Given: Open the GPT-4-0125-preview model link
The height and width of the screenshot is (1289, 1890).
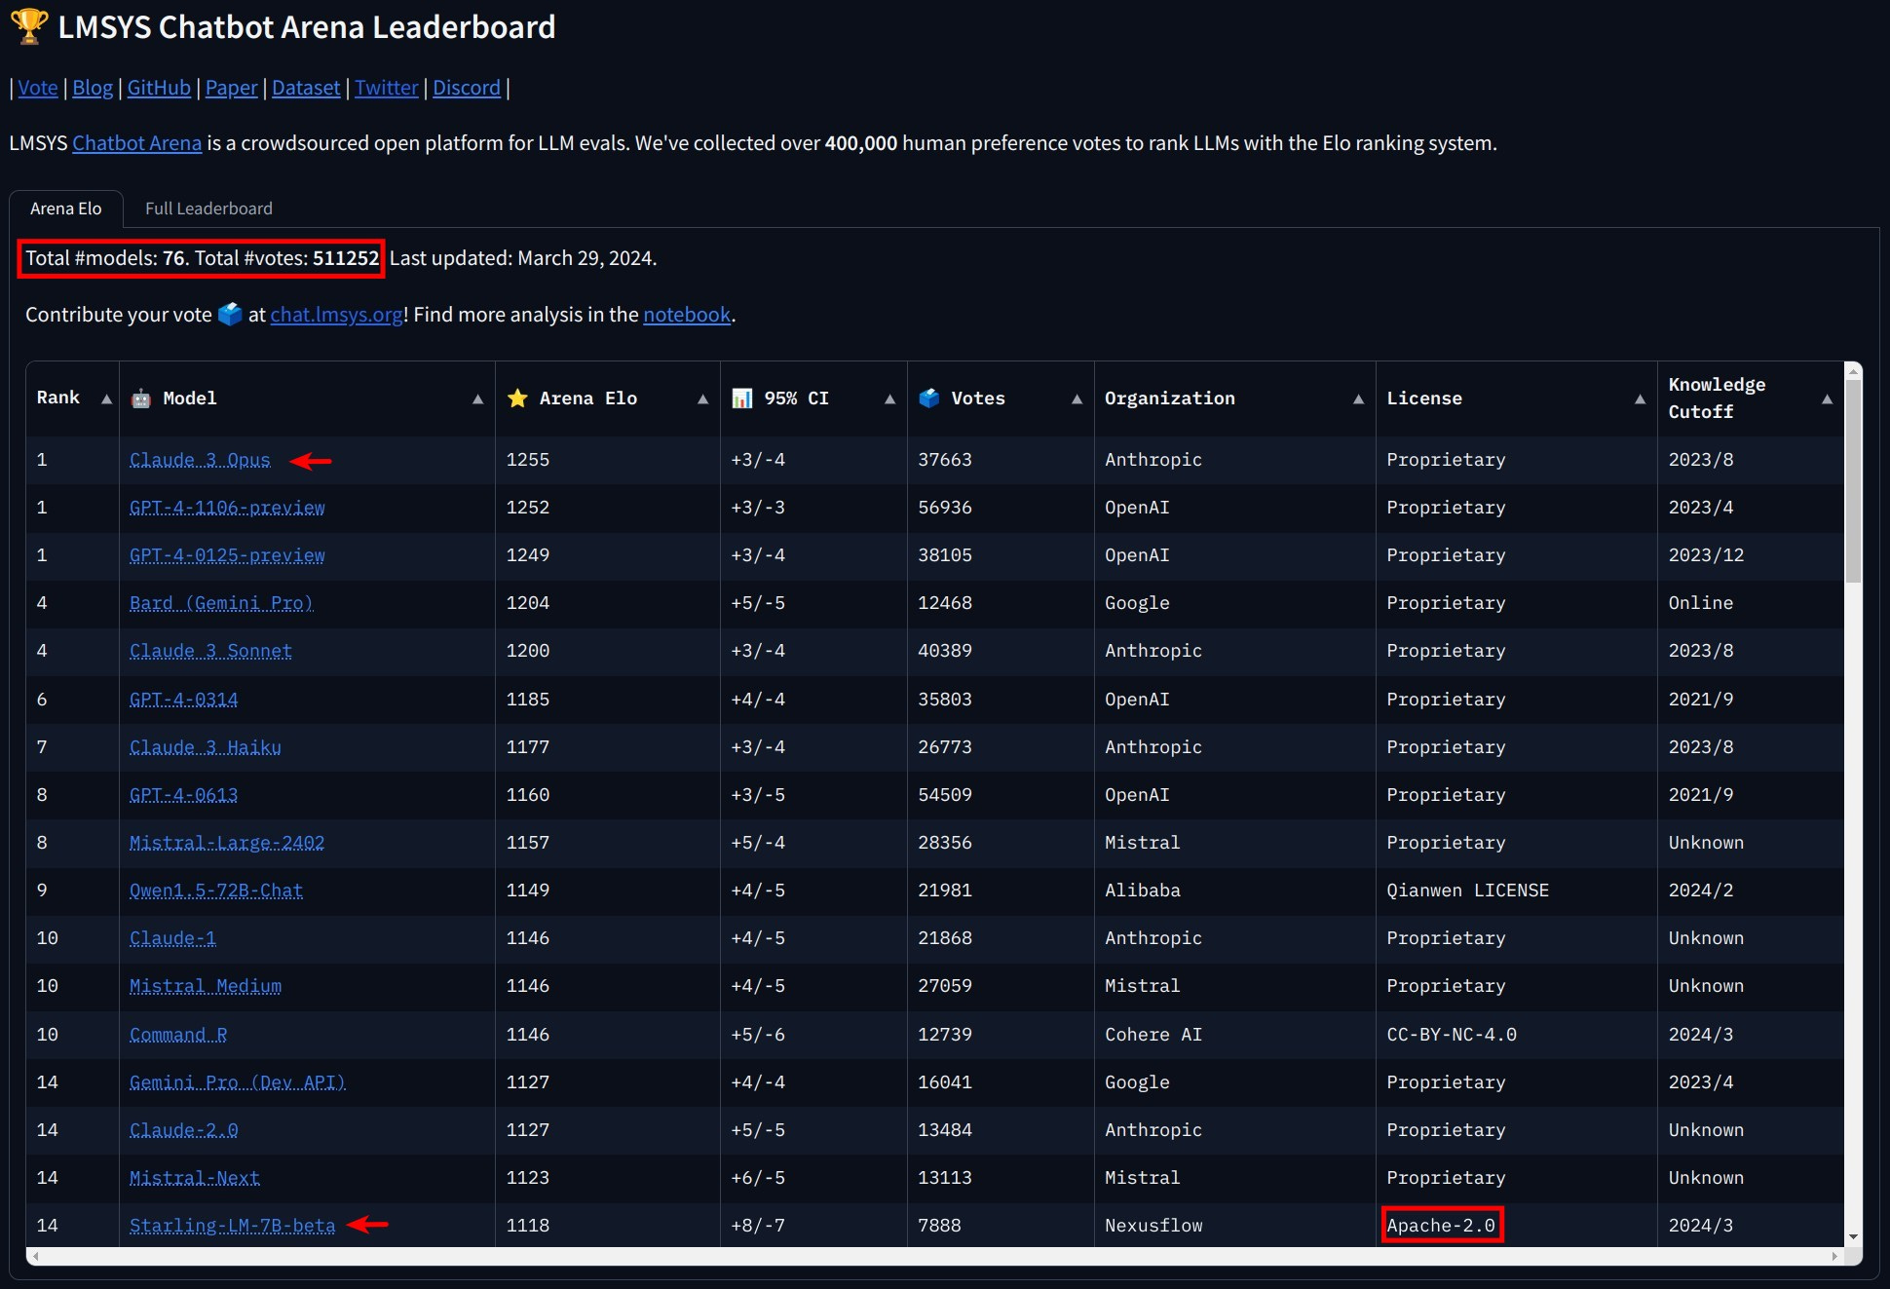Looking at the screenshot, I should click(227, 555).
